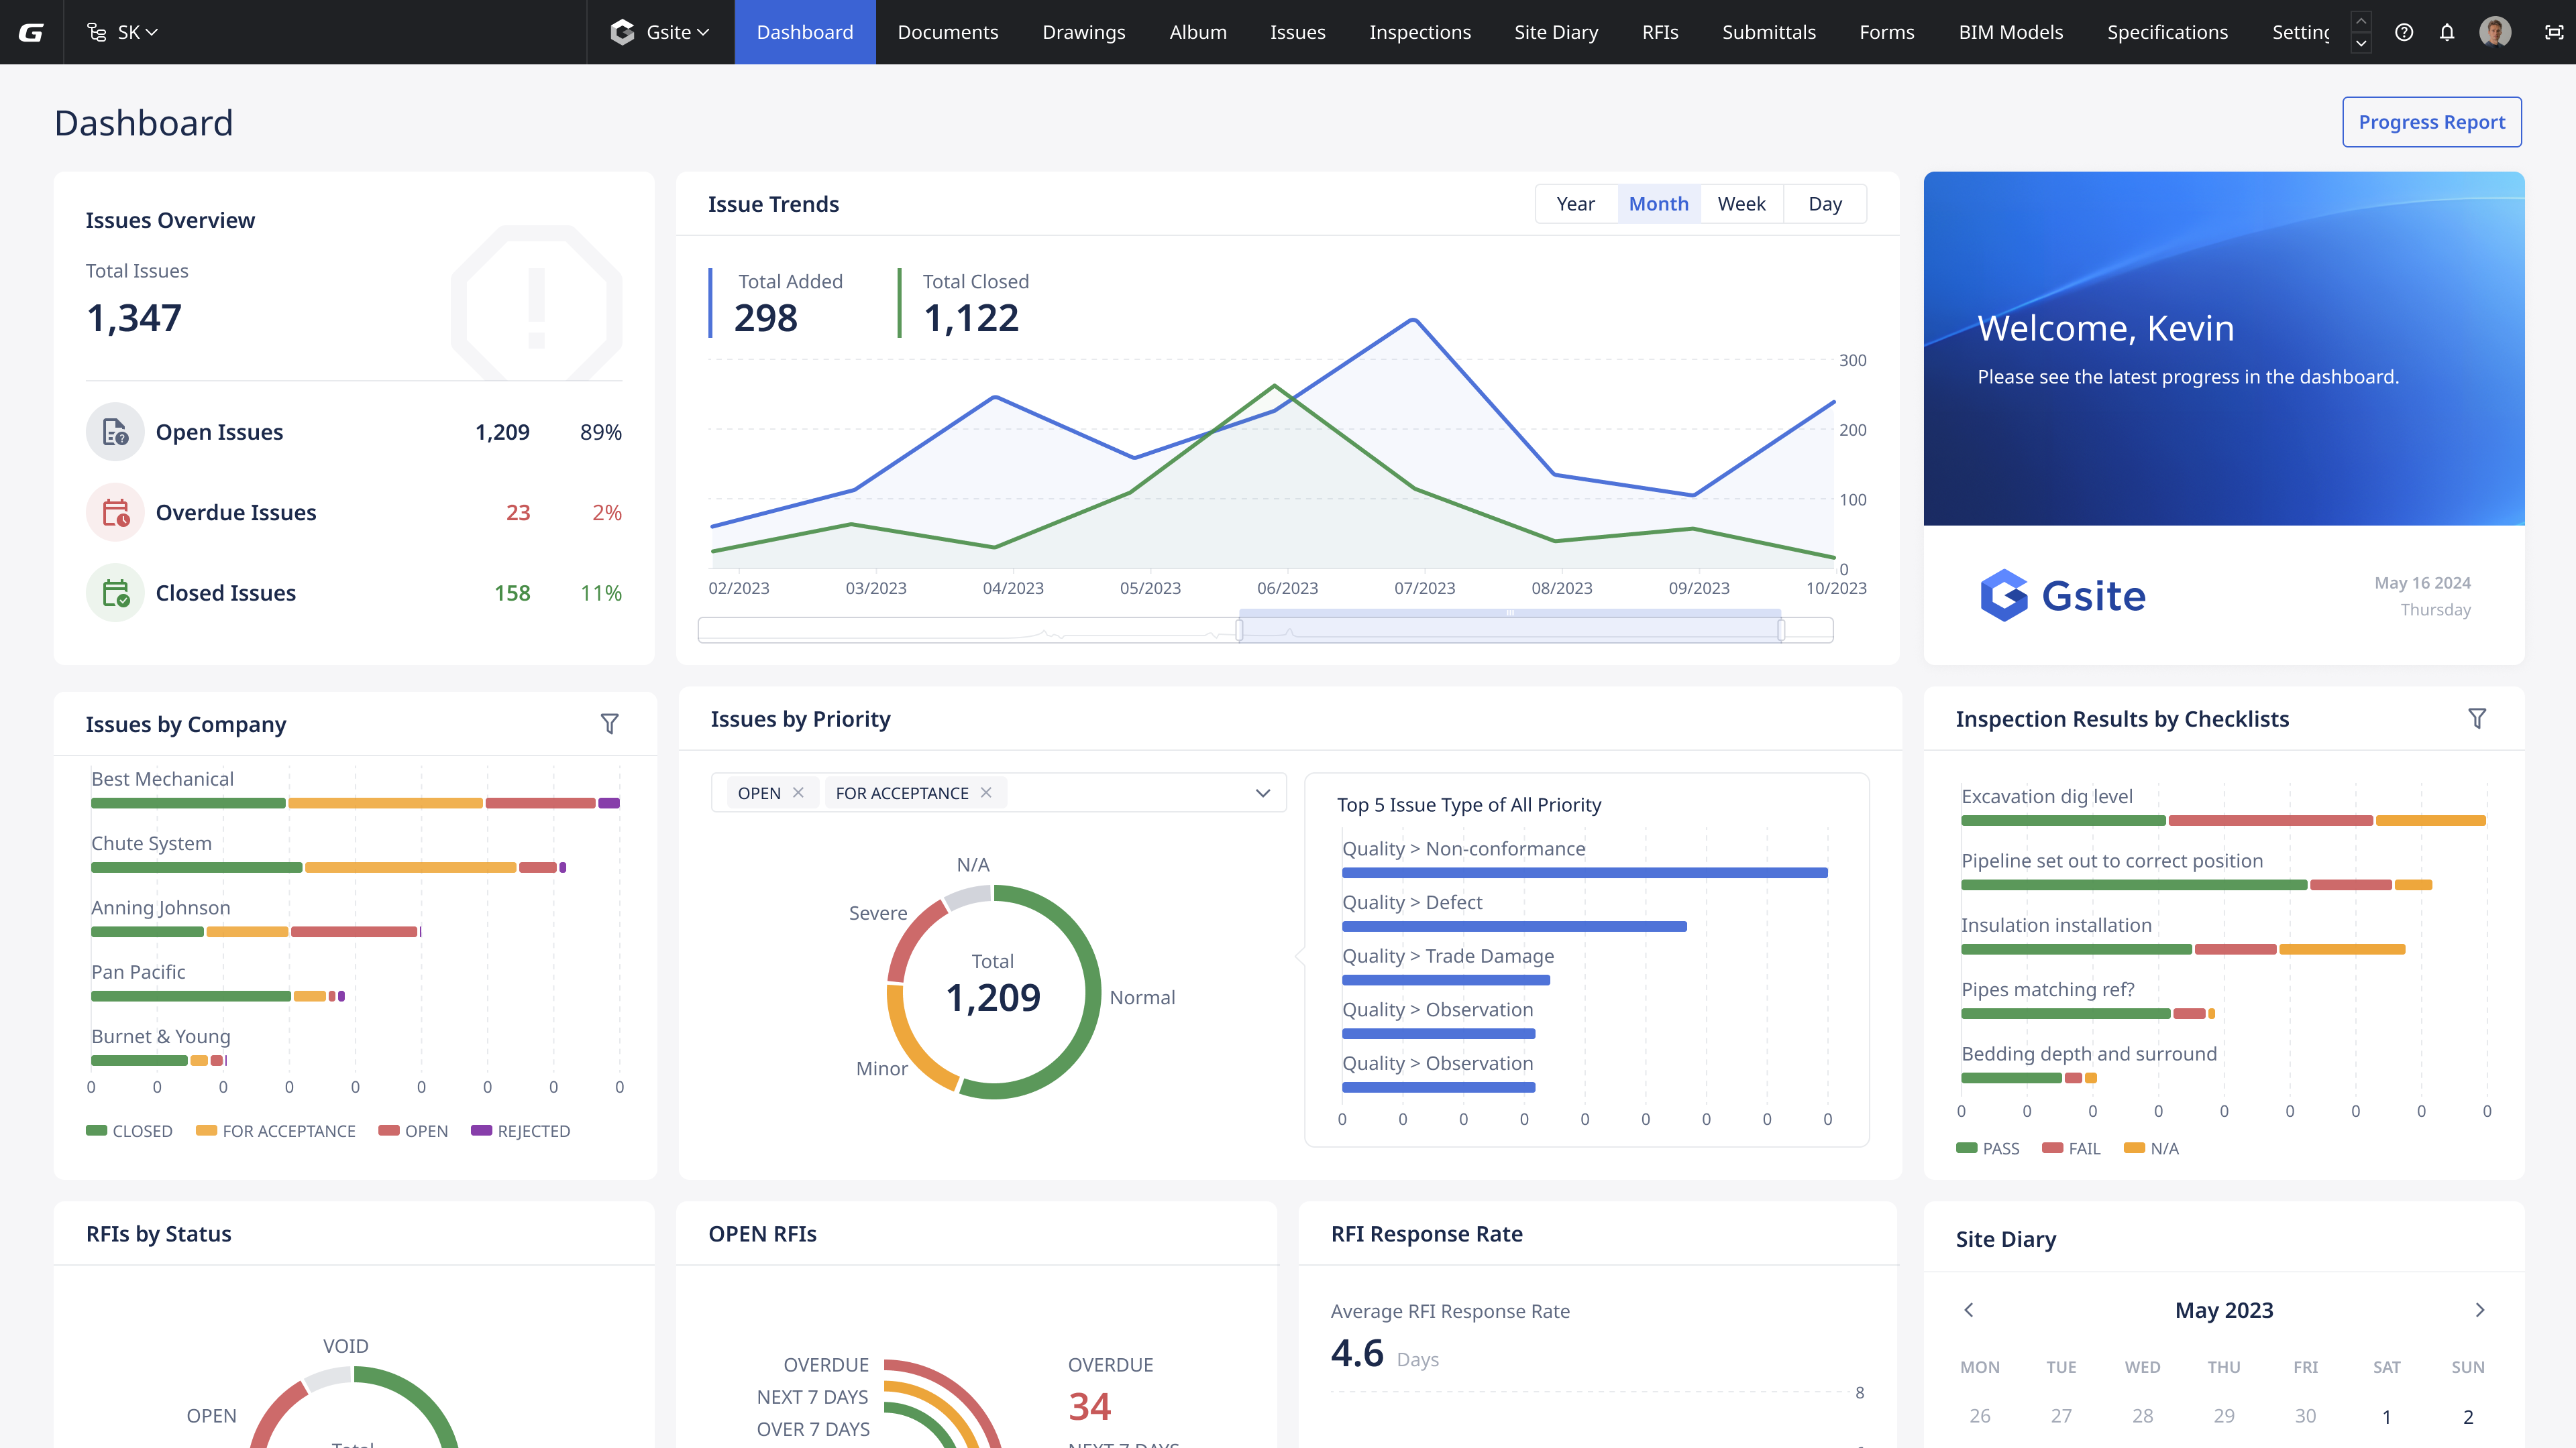The width and height of the screenshot is (2576, 1448).
Task: Toggle the CLOSED legend series
Action: coord(129,1130)
